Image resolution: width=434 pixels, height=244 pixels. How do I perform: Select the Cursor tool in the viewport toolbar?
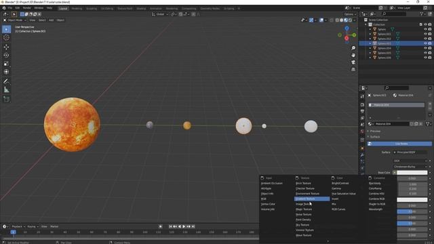click(x=6, y=38)
